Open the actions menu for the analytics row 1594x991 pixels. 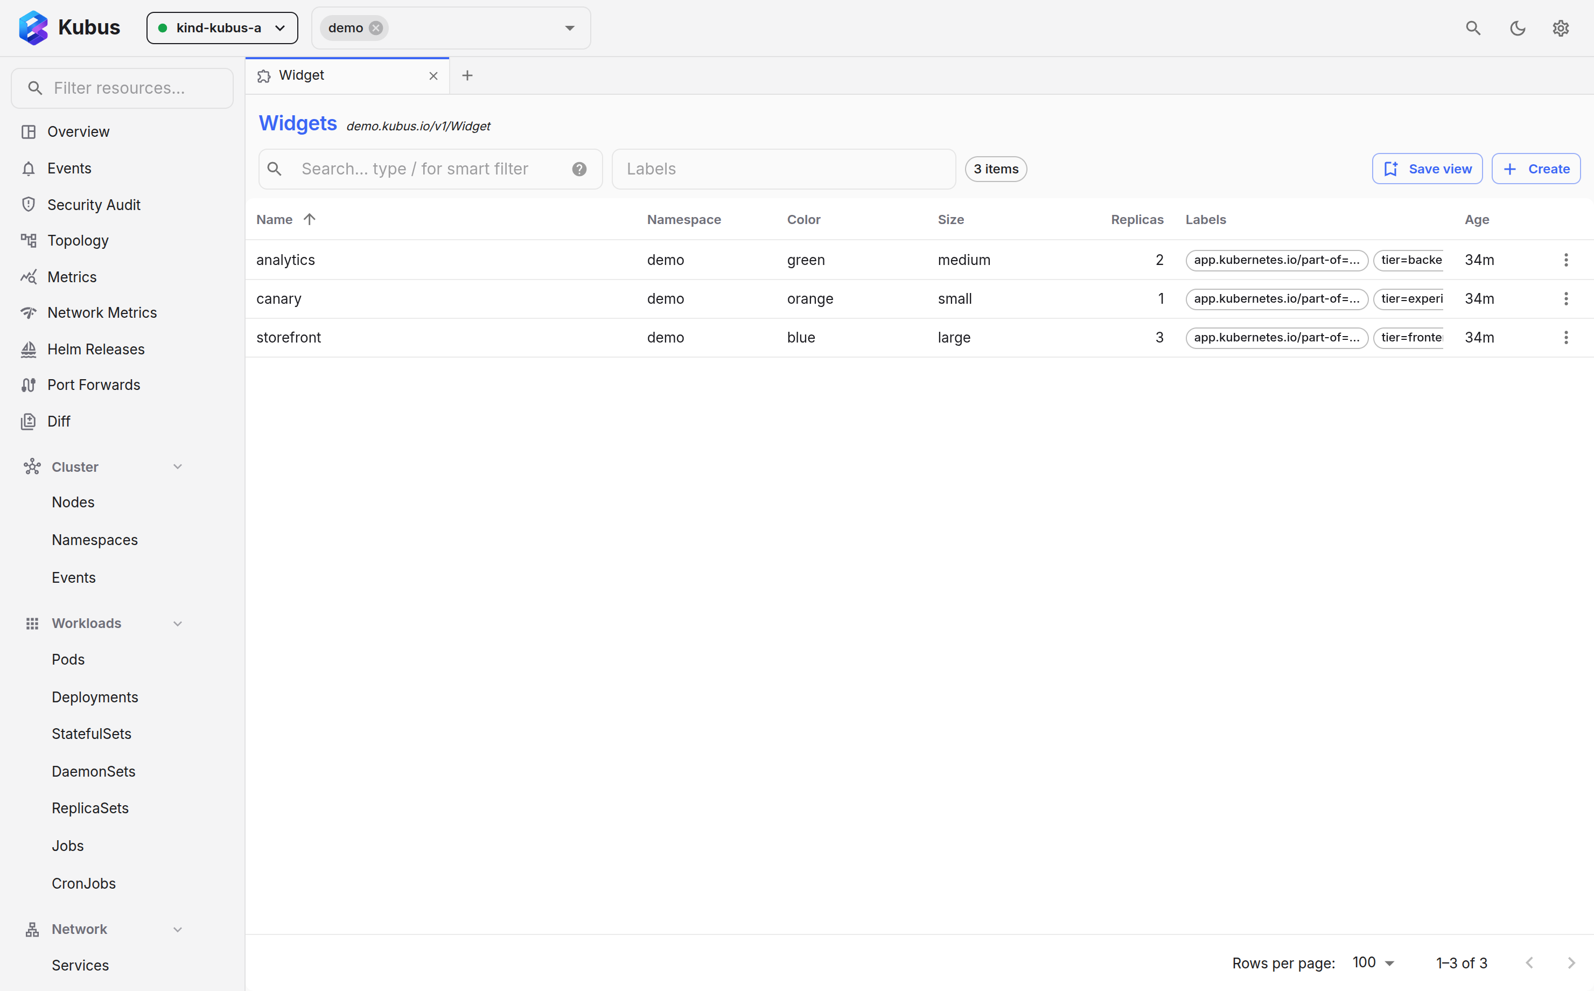click(1566, 260)
